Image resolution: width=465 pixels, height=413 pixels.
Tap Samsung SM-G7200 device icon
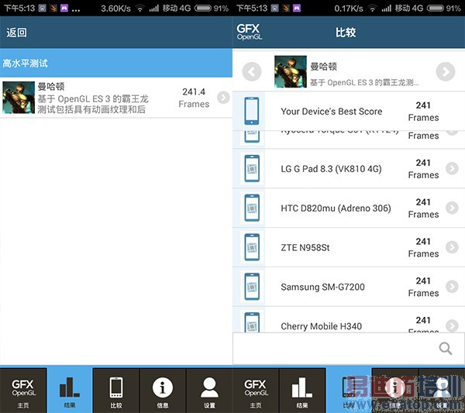click(252, 287)
